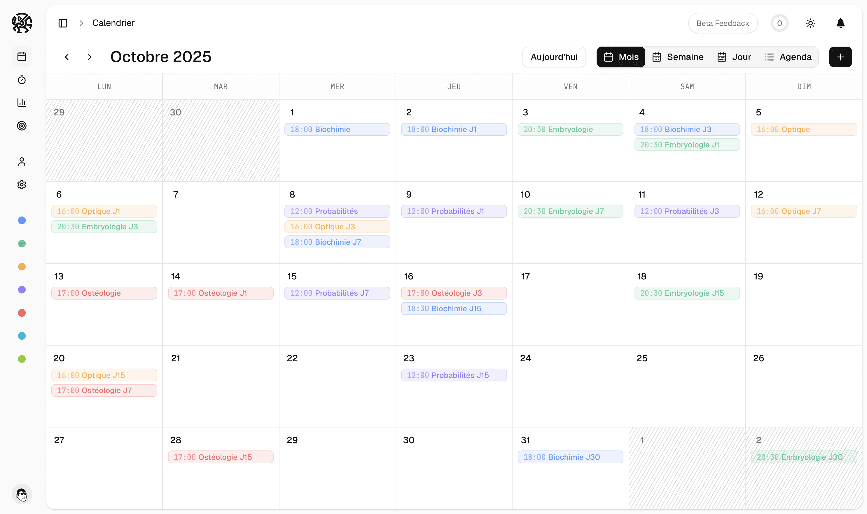This screenshot has width=867, height=514.
Task: Open the user profile icon
Action: coord(22,161)
